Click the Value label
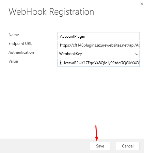The height and width of the screenshot is (153, 144). pyautogui.click(x=13, y=61)
